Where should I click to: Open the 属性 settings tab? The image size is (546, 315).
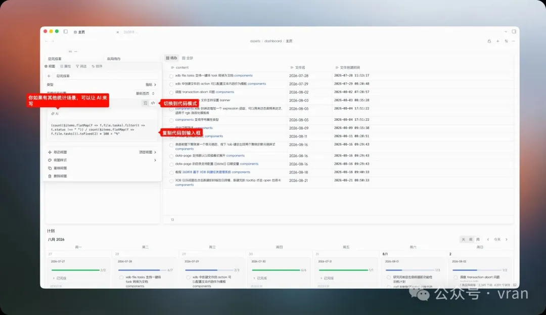pos(65,66)
